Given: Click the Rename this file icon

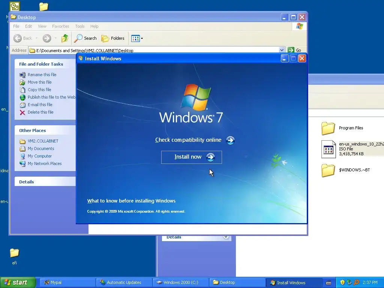Looking at the screenshot, I should pos(22,75).
